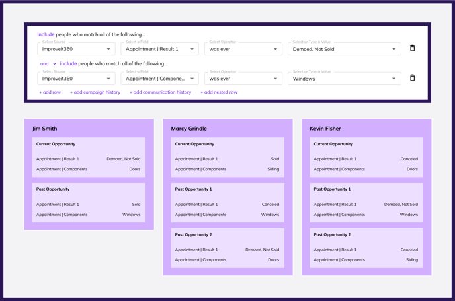Click 'Sold' in Marcy Grindle's Current Opportunity
The image size is (455, 301).
point(275,159)
